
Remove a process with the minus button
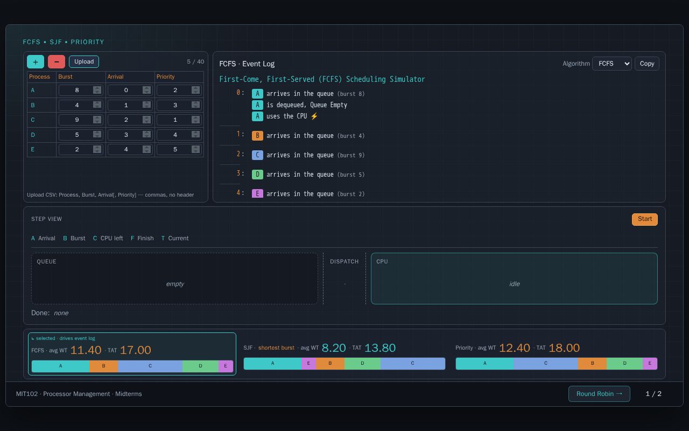coord(57,62)
